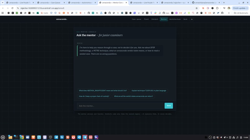The height and width of the screenshot is (140, 250).
Task: Toggle the dark/light theme switch
Action: tap(192, 19)
